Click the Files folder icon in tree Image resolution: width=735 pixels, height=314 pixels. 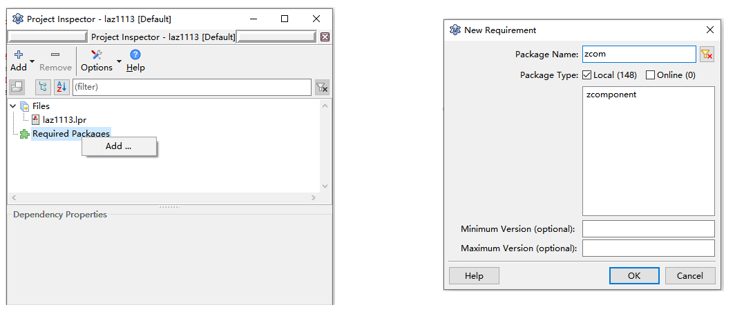pos(24,106)
